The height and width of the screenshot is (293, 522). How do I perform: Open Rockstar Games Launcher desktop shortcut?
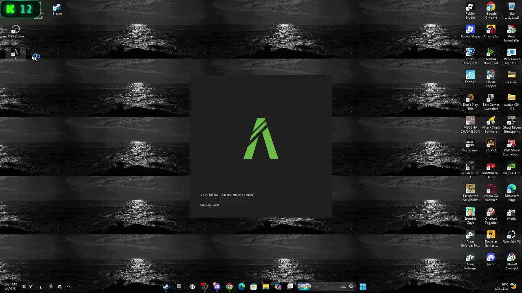(x=491, y=239)
